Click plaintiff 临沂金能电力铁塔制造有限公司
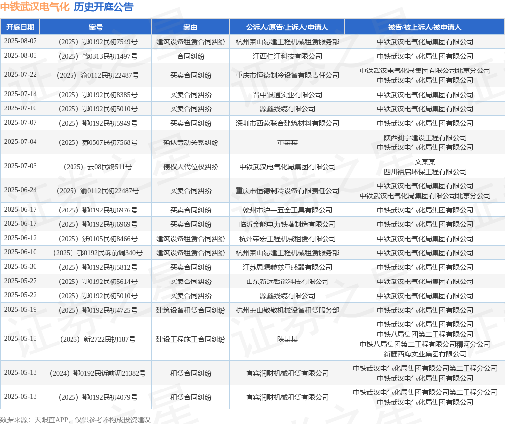 click(288, 224)
